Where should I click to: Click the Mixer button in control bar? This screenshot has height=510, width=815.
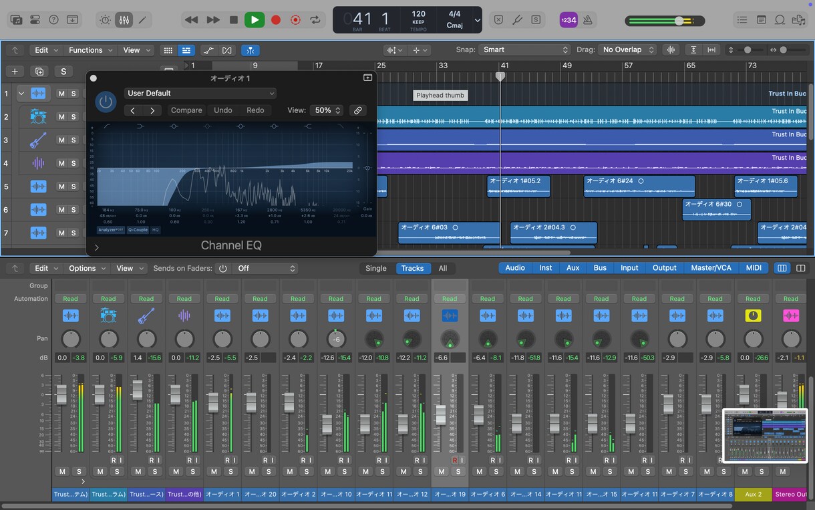coord(124,20)
